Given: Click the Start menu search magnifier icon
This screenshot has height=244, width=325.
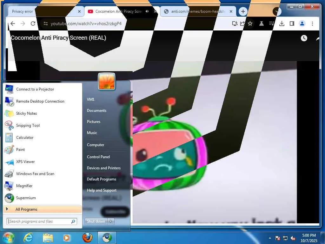Looking at the screenshot, I should [x=73, y=221].
